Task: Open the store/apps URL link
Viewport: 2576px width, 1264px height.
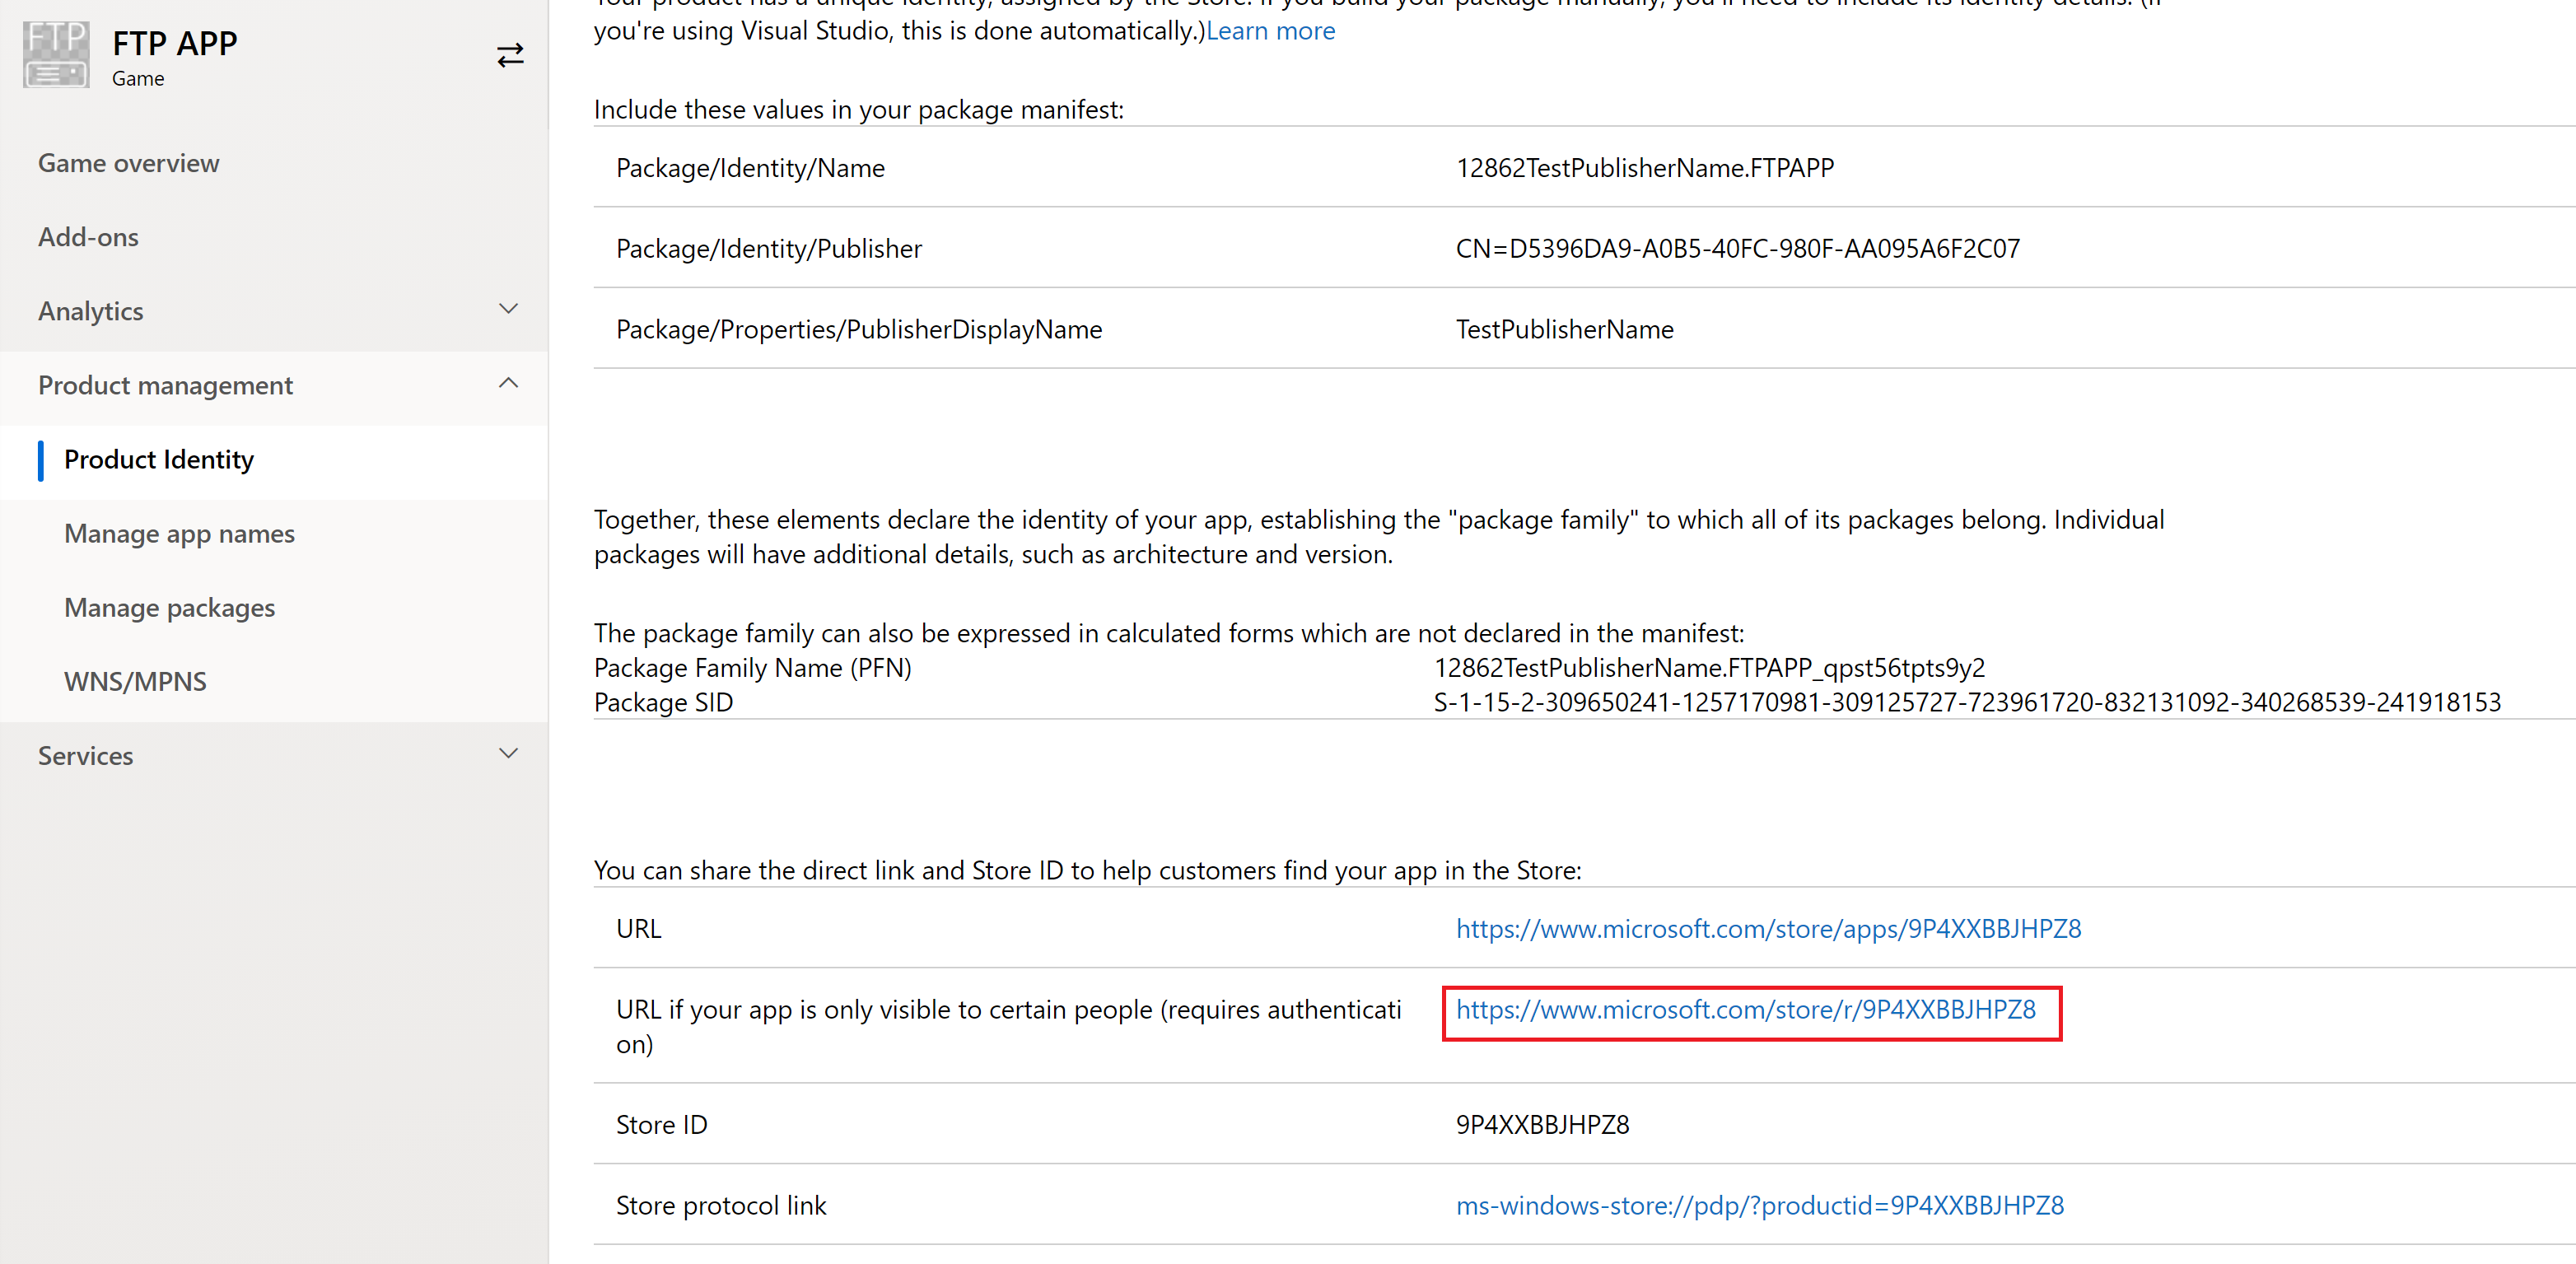Action: [x=1768, y=928]
